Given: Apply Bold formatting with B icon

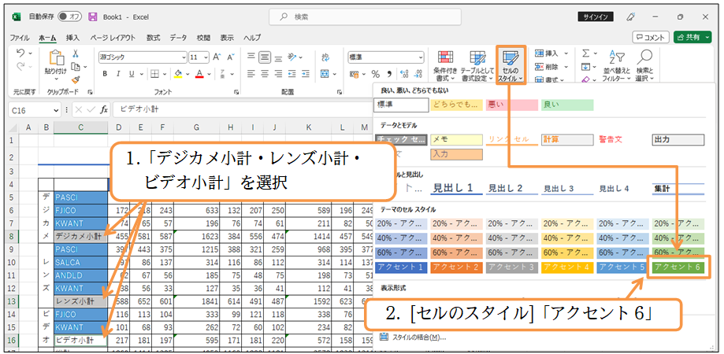Looking at the screenshot, I should 104,74.
